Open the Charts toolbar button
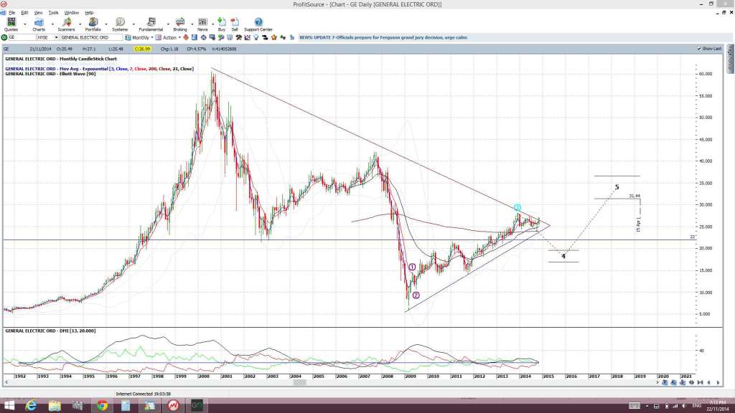Screen dimensions: 735x413 [x=39, y=24]
